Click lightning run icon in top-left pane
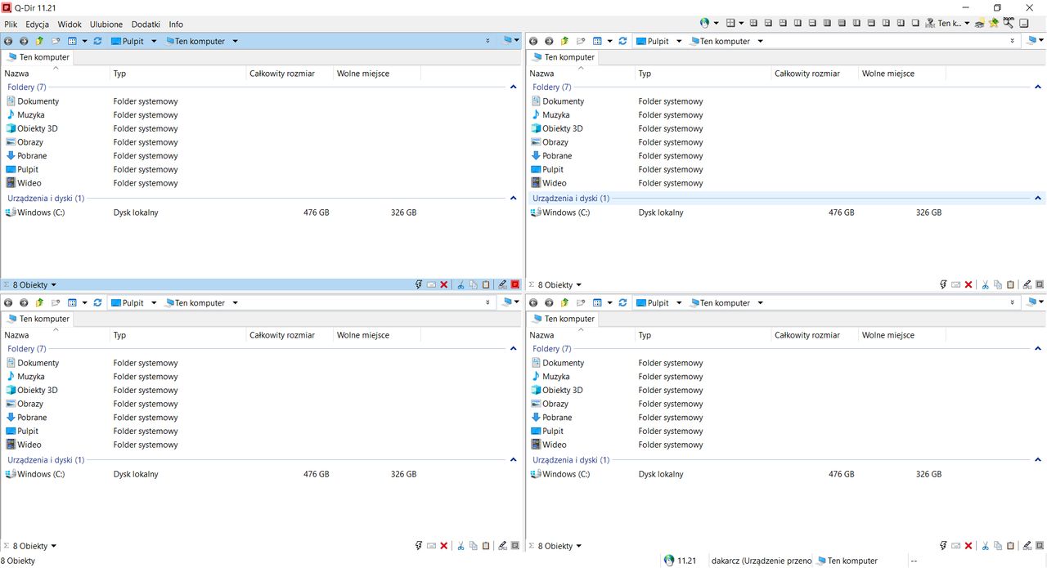This screenshot has height=568, width=1047. [419, 284]
